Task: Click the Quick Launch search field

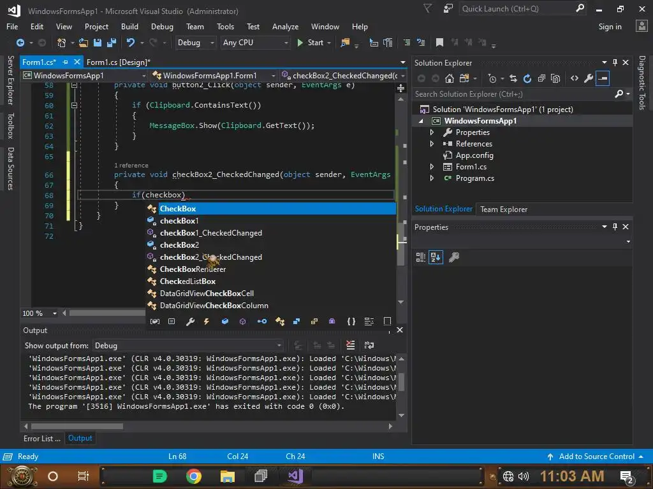Action: pos(517,9)
